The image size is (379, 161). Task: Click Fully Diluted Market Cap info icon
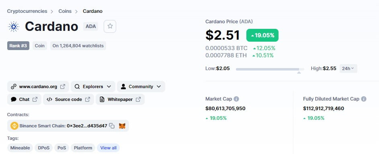(x=364, y=99)
